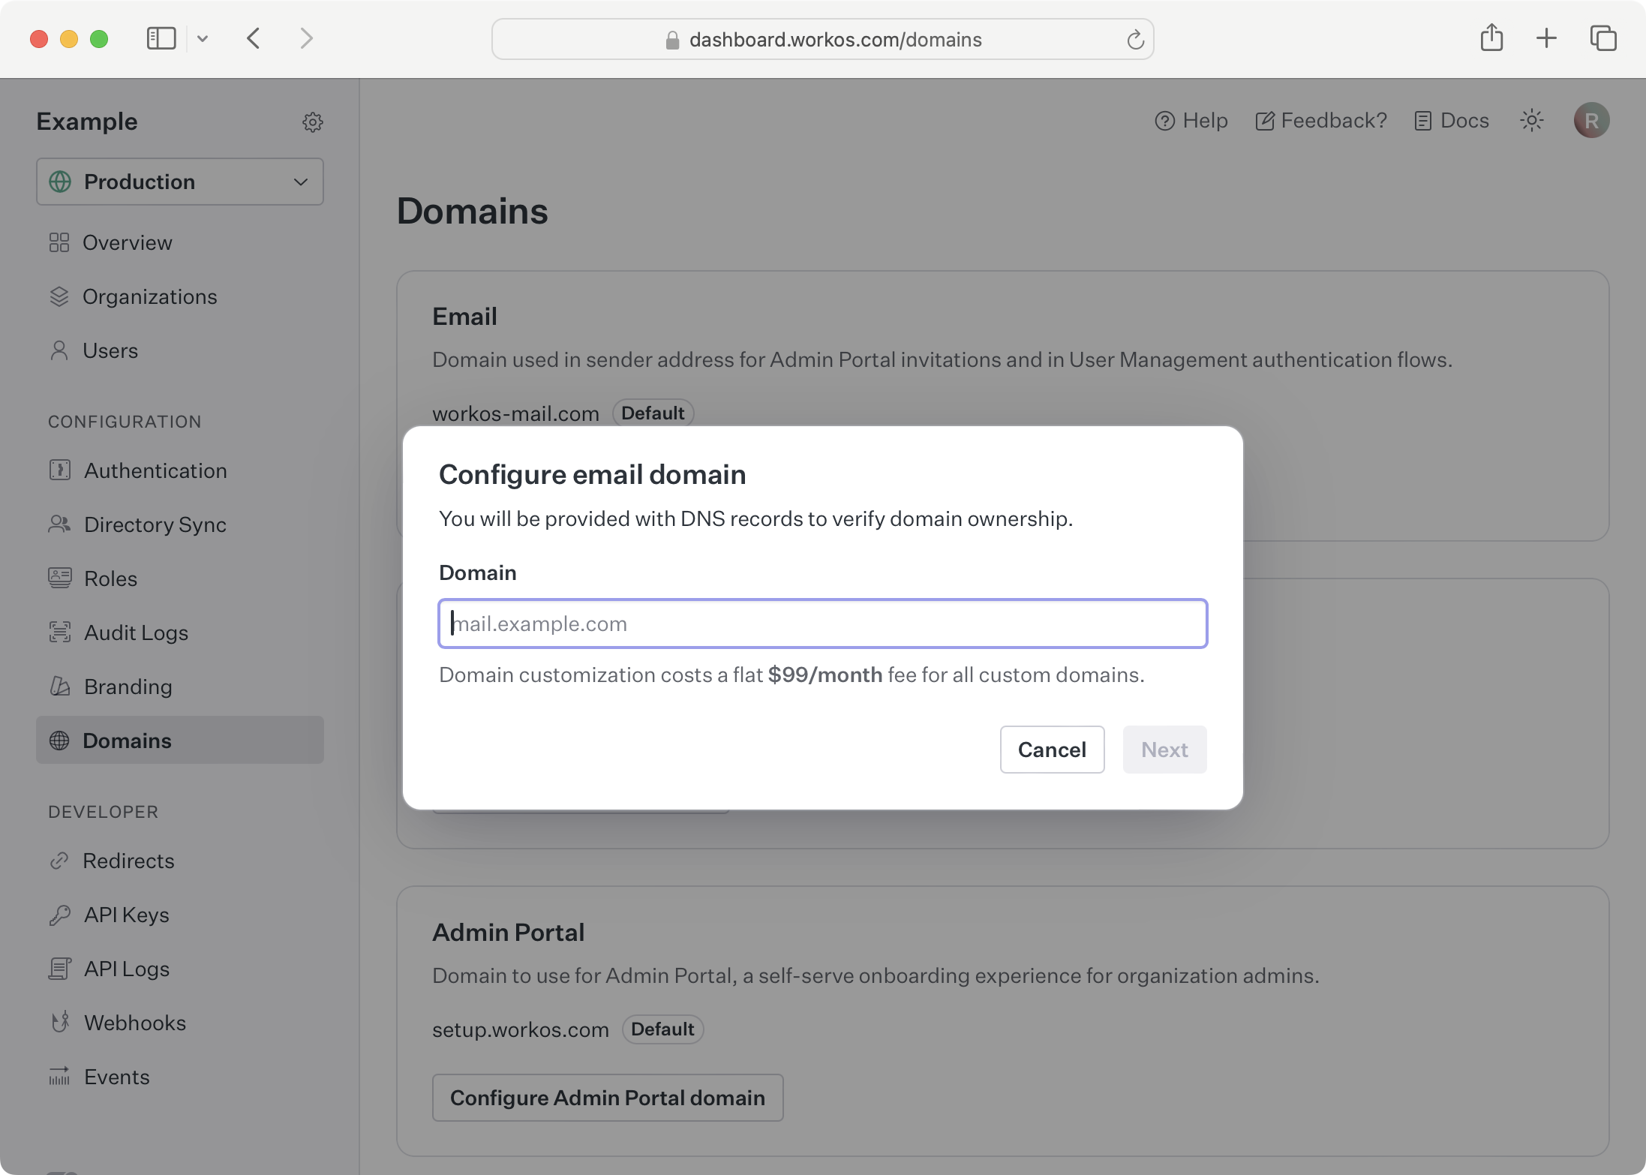
Task: Open Feedback form
Action: point(1321,121)
